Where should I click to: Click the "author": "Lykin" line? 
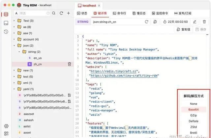click(x=101, y=54)
